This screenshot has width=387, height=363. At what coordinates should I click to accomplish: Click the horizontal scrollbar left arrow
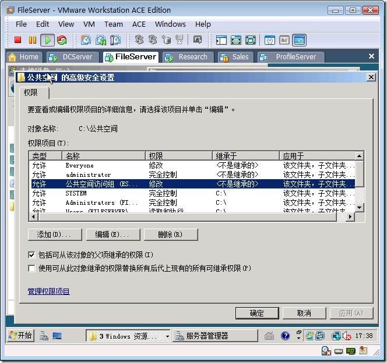point(33,217)
